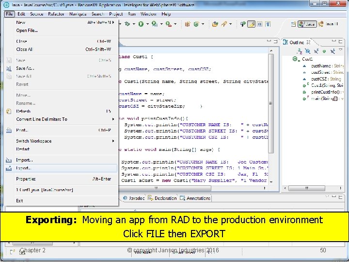The height and width of the screenshot is (262, 349).
Task: Open the Edit menu
Action: tap(21, 14)
